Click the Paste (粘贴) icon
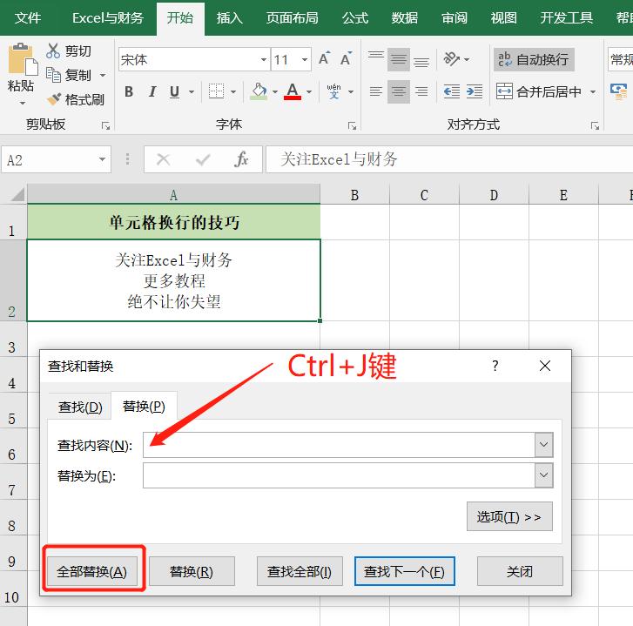 click(x=23, y=59)
